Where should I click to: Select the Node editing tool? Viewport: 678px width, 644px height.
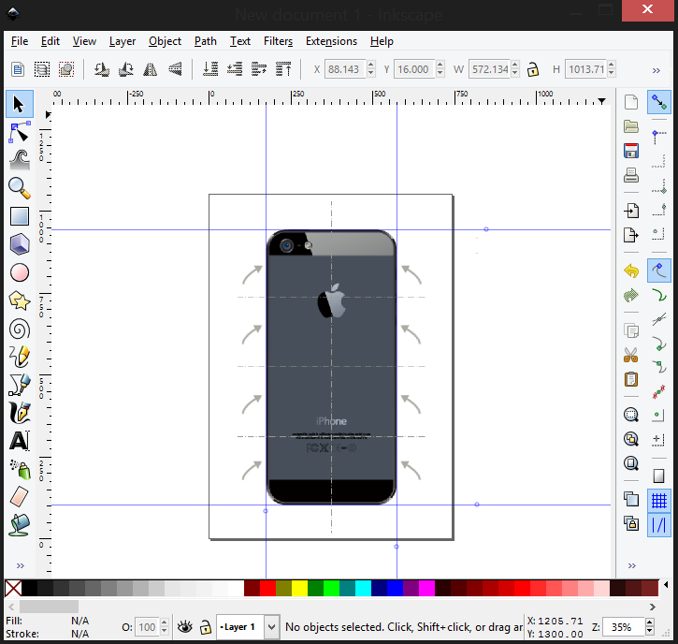tap(19, 132)
